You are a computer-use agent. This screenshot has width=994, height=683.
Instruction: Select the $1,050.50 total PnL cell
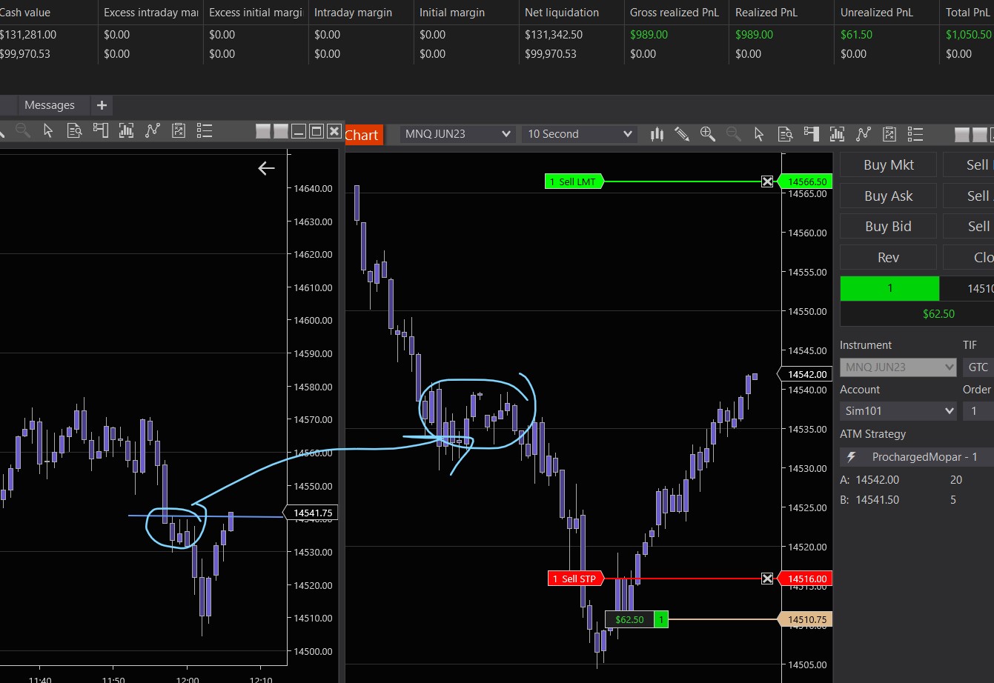(x=969, y=35)
